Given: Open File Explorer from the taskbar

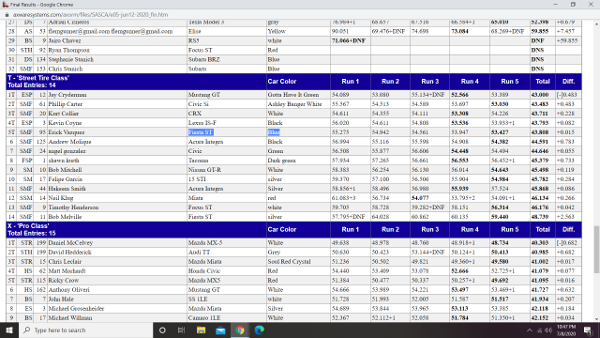Looking at the screenshot, I should [201, 330].
